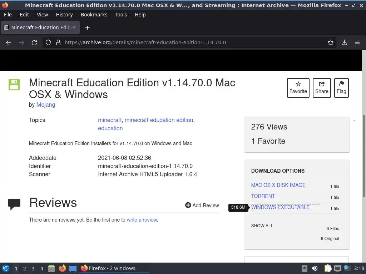The width and height of the screenshot is (366, 274).
Task: Click the 1 file count for TORRENT
Action: [x=335, y=198]
